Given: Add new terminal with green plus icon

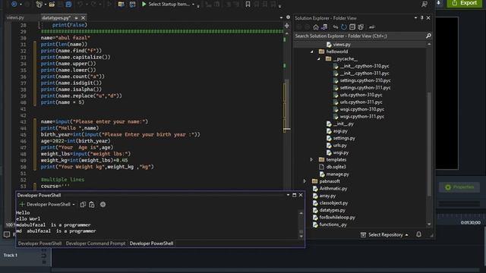Looking at the screenshot, I should click(22, 204).
